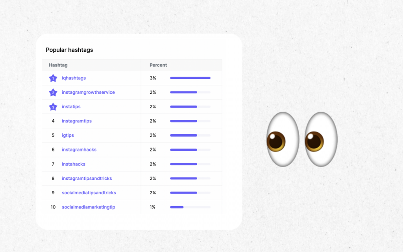Click the 2% value beside instatips
The height and width of the screenshot is (252, 403).
click(x=153, y=106)
